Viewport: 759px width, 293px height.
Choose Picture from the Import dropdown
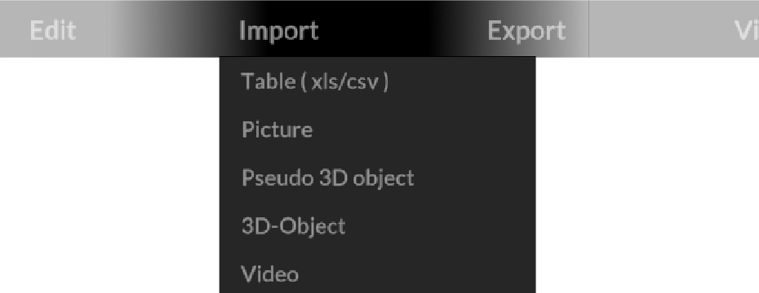click(378, 129)
